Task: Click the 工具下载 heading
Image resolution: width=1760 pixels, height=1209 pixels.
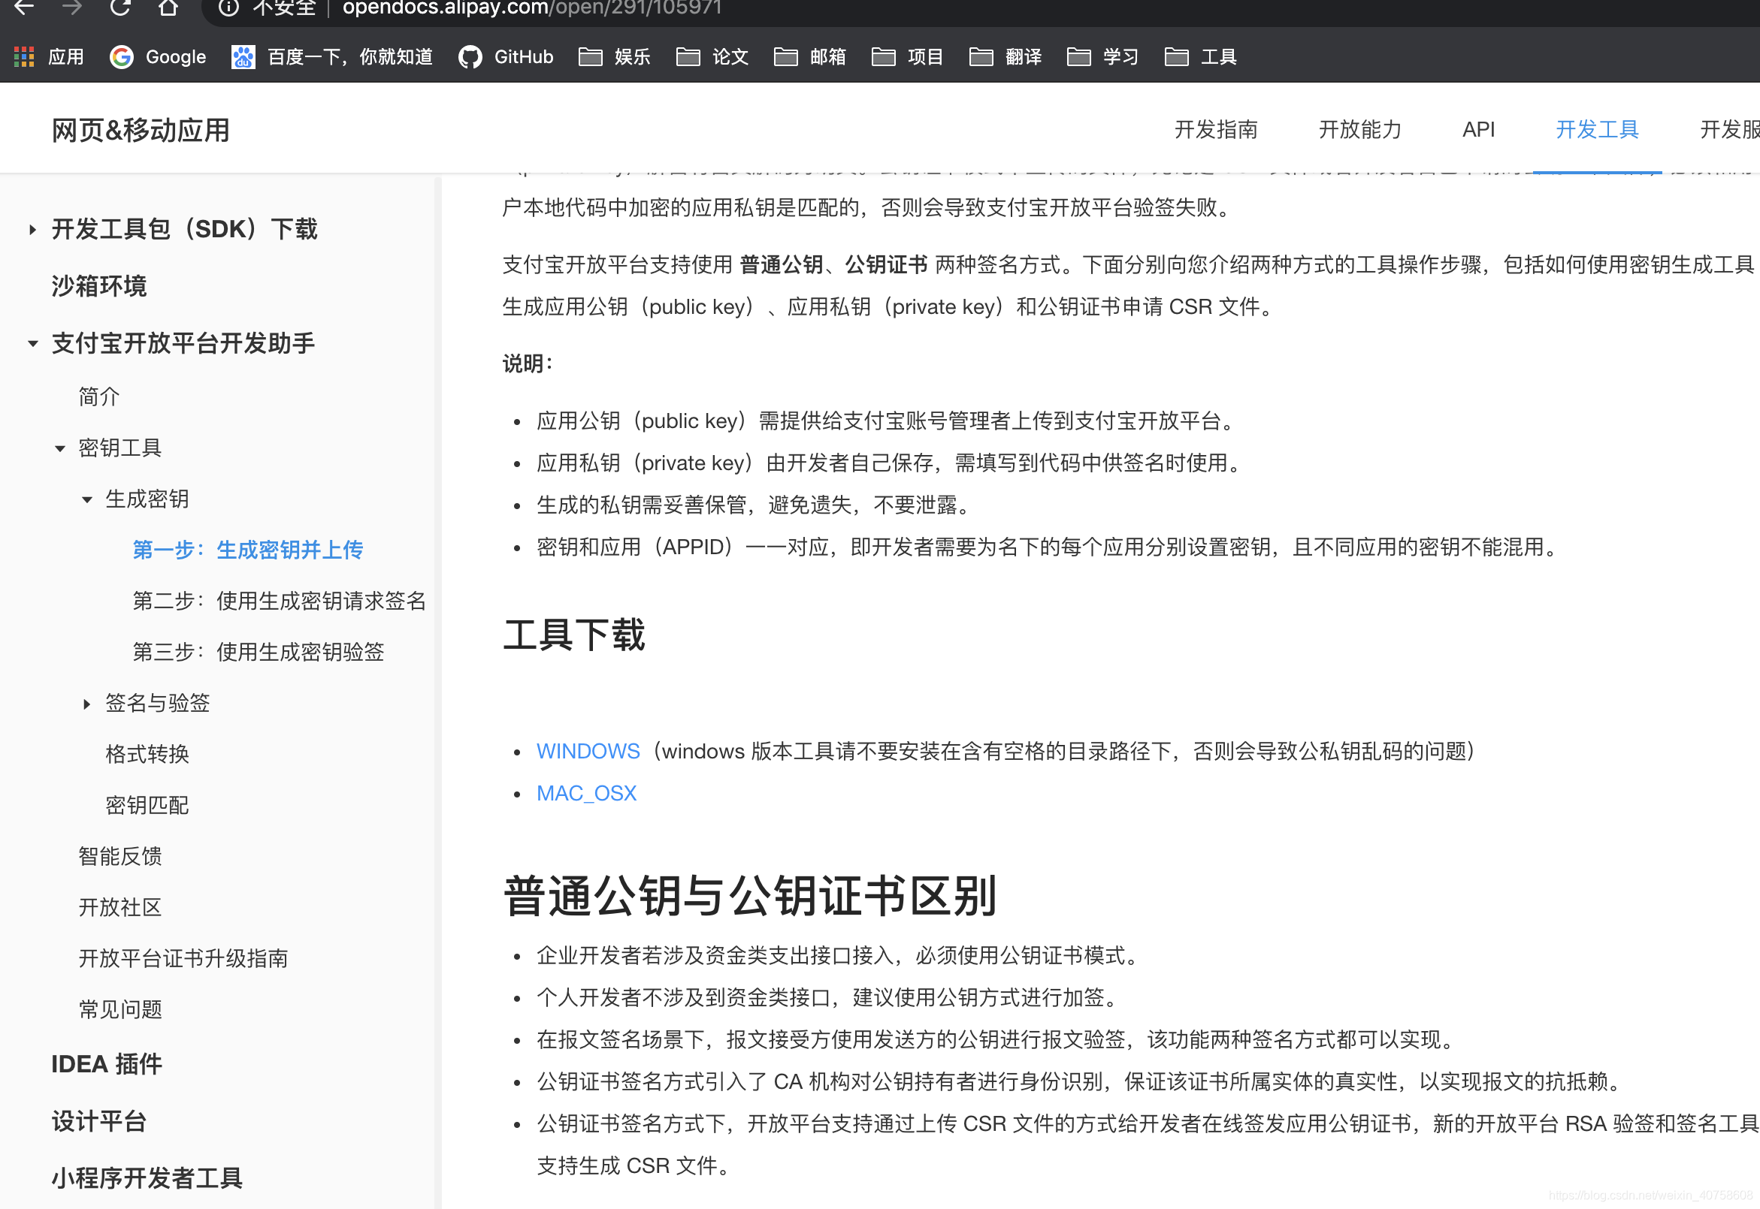Action: [574, 635]
